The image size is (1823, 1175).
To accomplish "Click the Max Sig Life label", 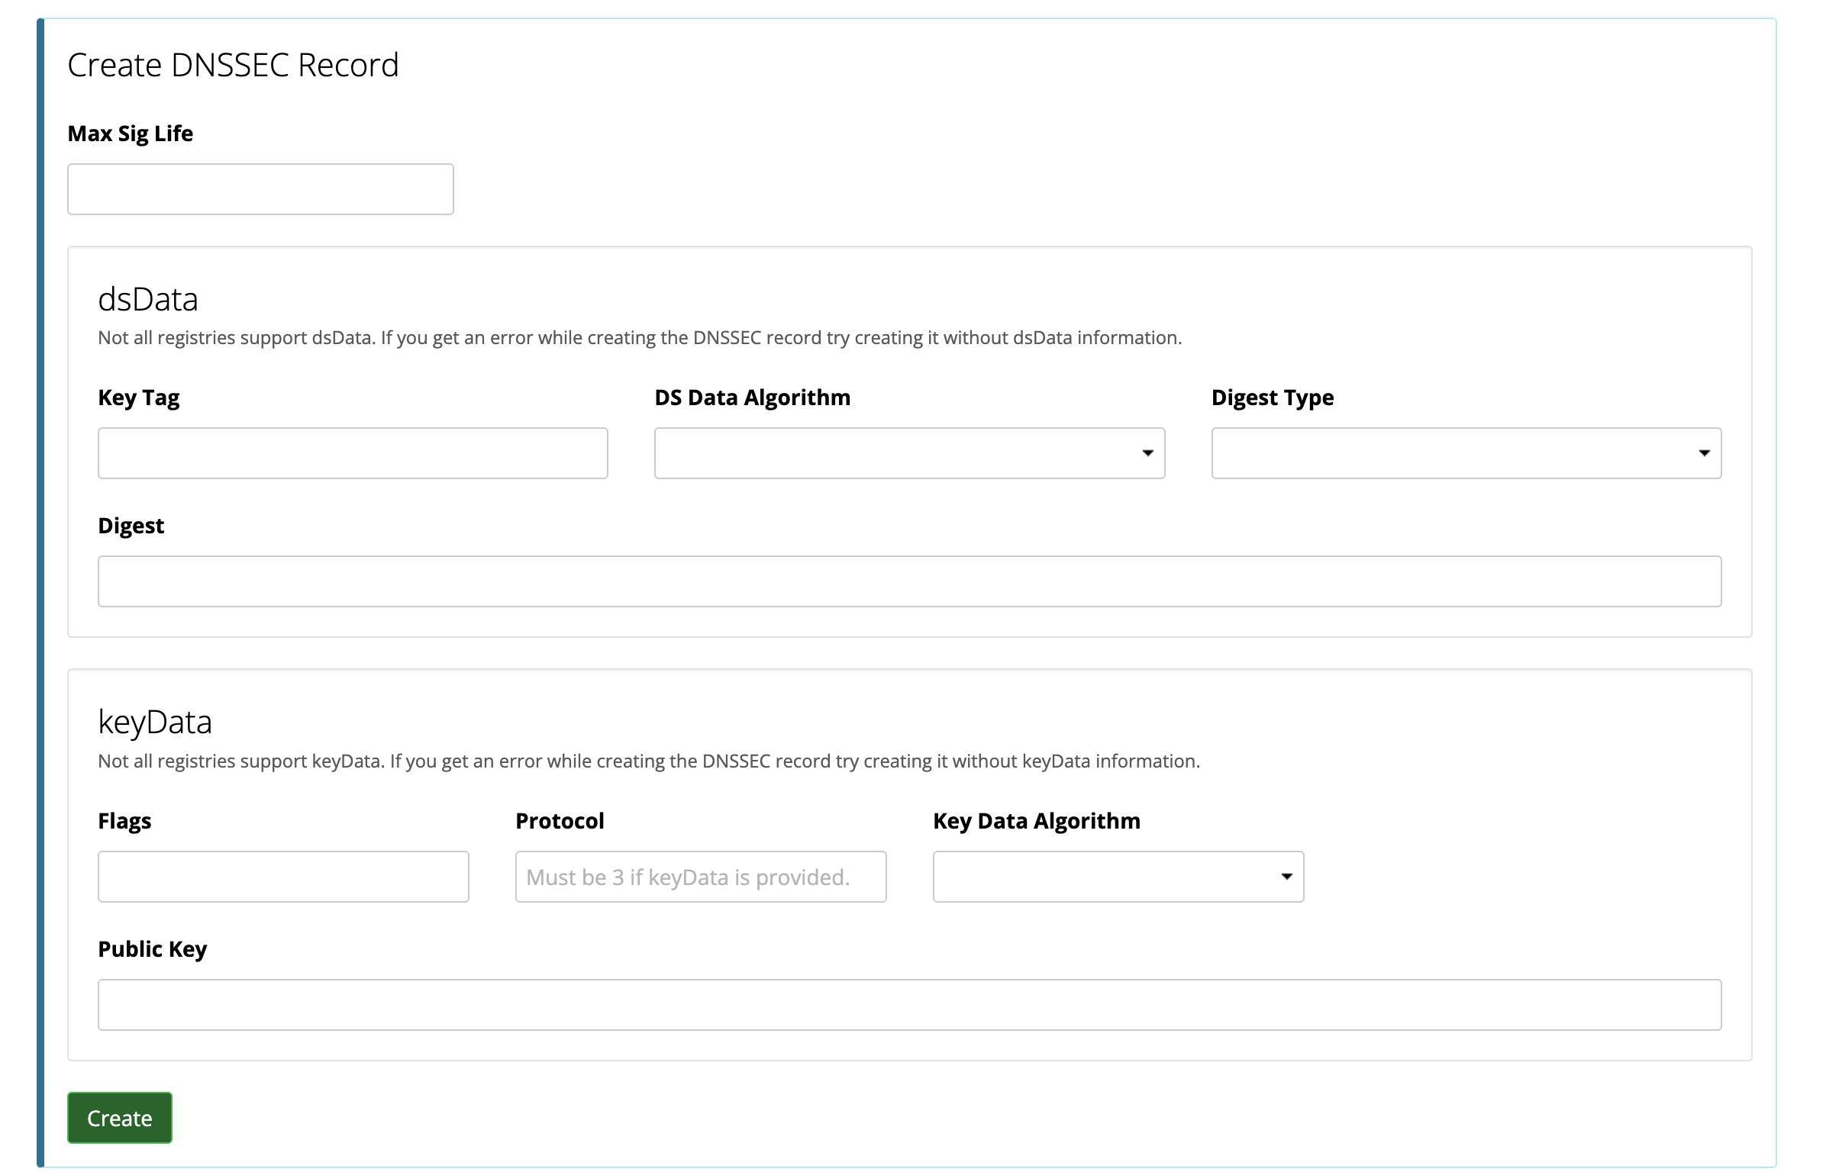I will tap(131, 134).
